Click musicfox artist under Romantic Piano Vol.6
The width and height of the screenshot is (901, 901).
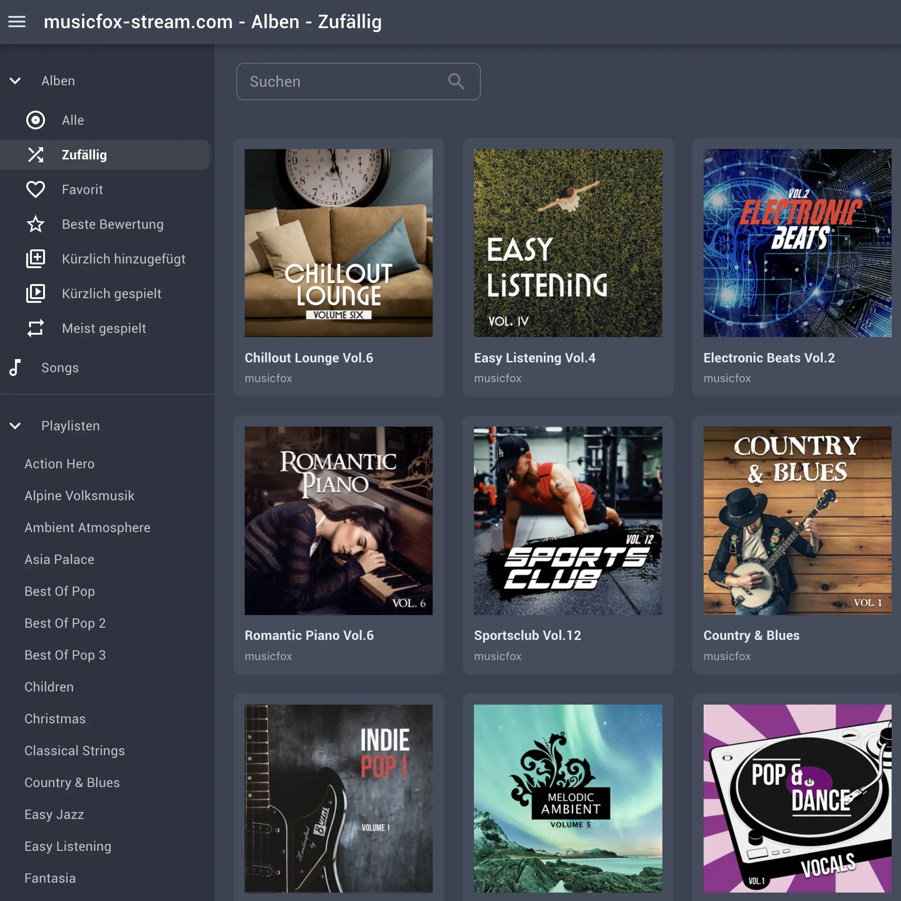click(268, 656)
